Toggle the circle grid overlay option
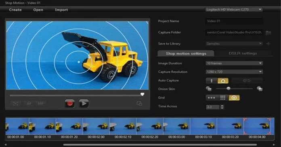Image resolution: width=281 pixels, height=147 pixels. (234, 98)
